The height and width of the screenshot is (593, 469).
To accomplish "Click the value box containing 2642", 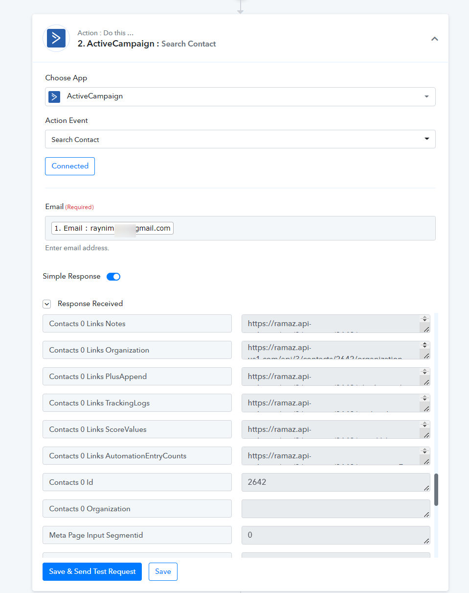I will tap(335, 482).
